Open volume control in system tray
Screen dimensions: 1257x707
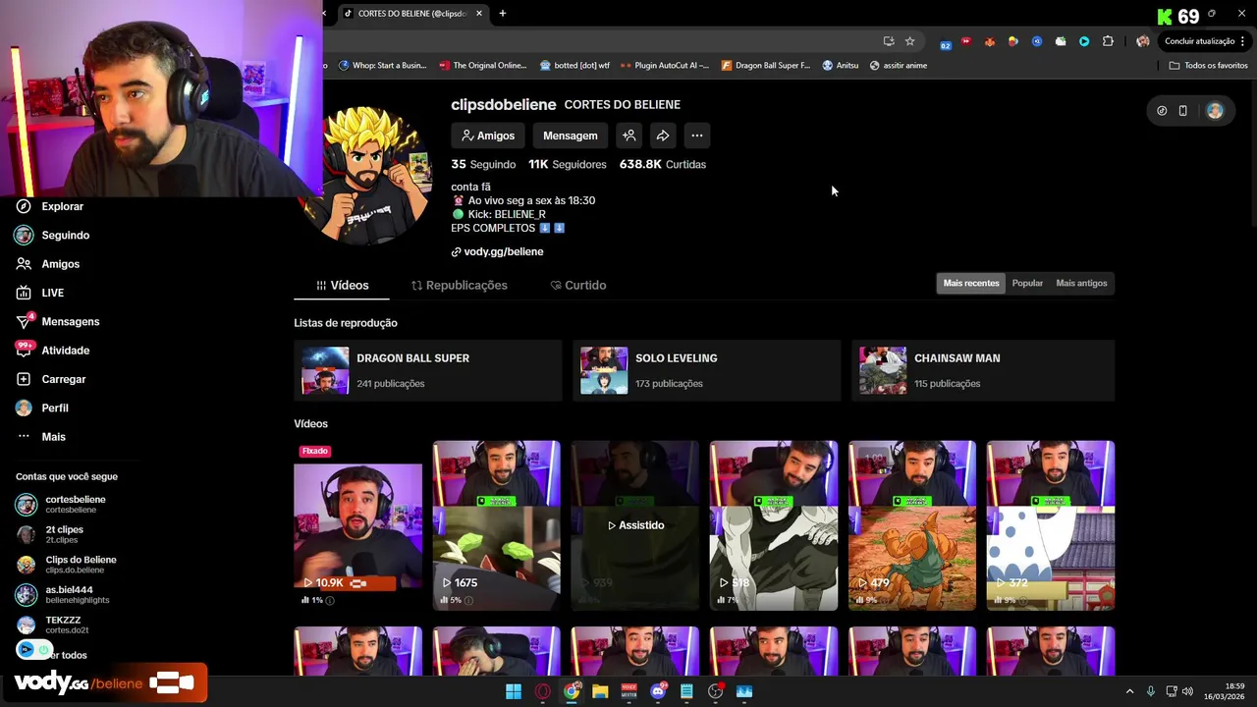[1187, 691]
